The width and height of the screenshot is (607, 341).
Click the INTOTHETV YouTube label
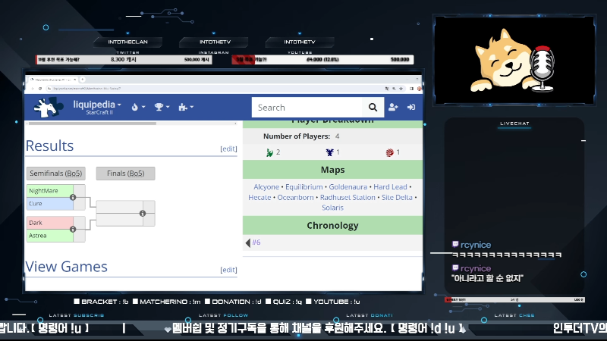300,42
